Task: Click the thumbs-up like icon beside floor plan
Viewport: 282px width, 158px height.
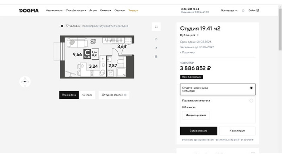Action: click(156, 39)
